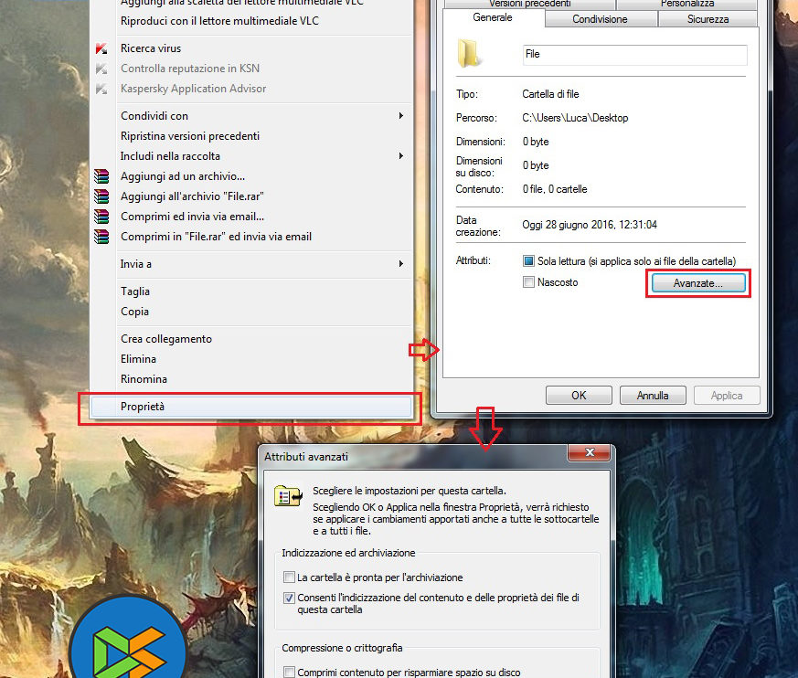Click the WinRAR icon beside Aggiungi ad un archivio
Image resolution: width=798 pixels, height=678 pixels.
pyautogui.click(x=101, y=176)
